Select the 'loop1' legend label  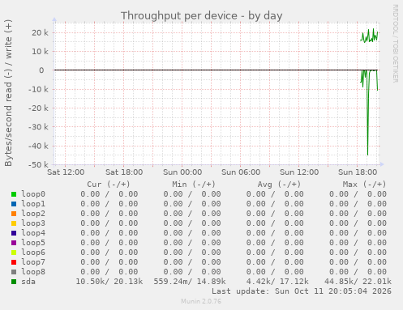[33, 204]
